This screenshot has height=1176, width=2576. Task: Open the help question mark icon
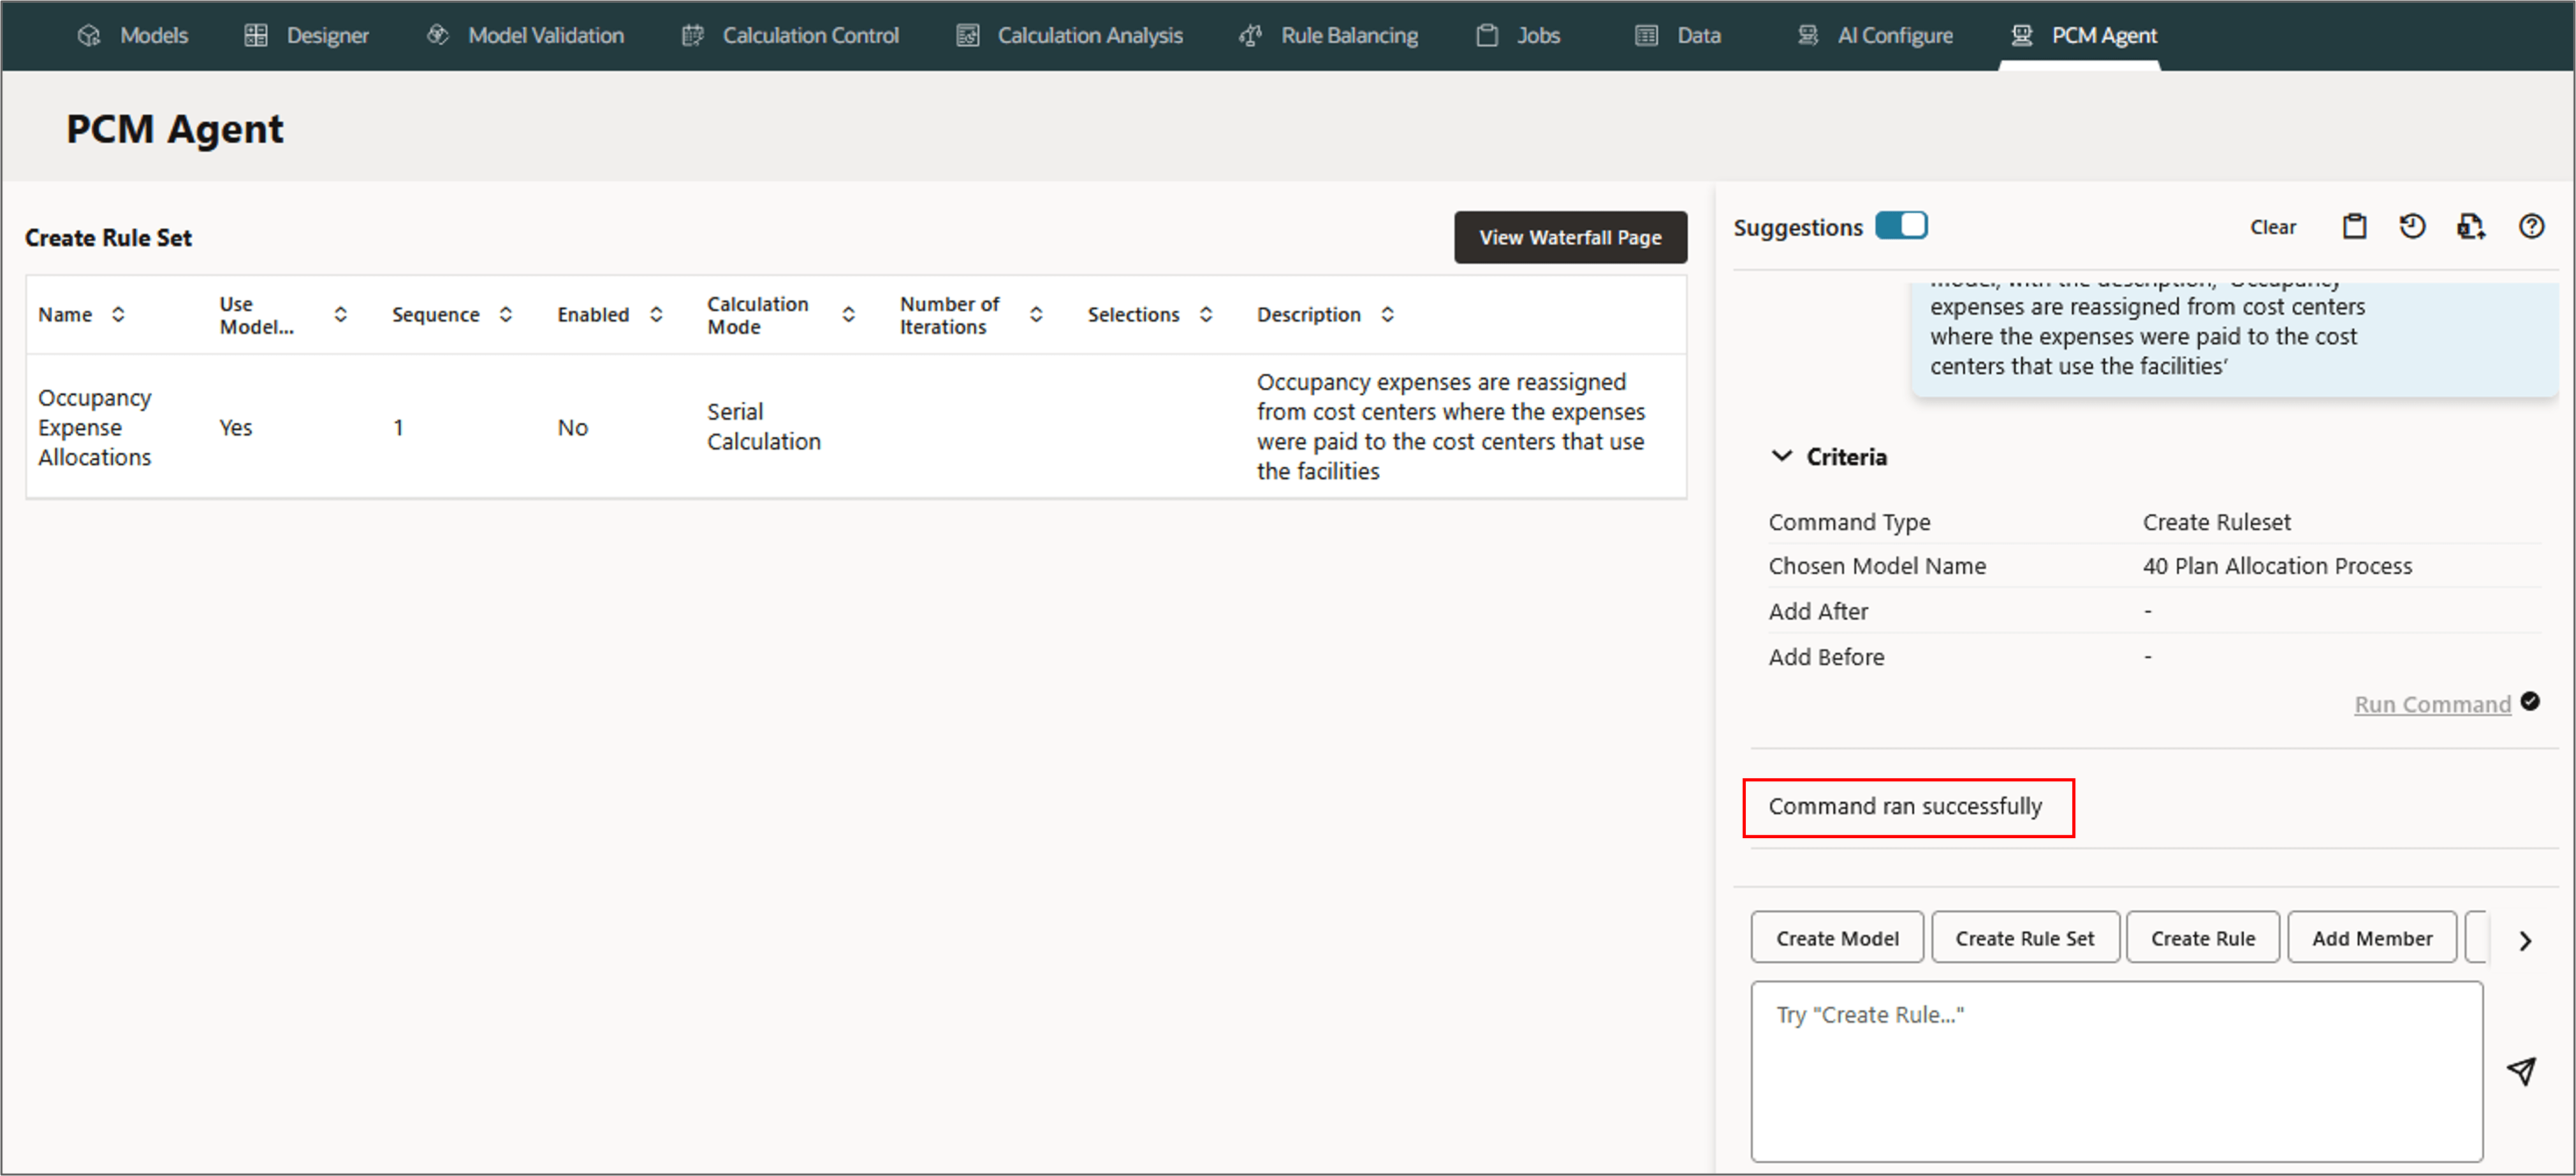[2531, 227]
